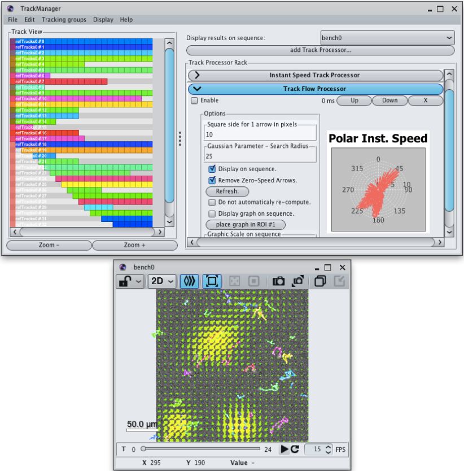Toggle the loop playback icon
The width and height of the screenshot is (464, 471).
[294, 449]
